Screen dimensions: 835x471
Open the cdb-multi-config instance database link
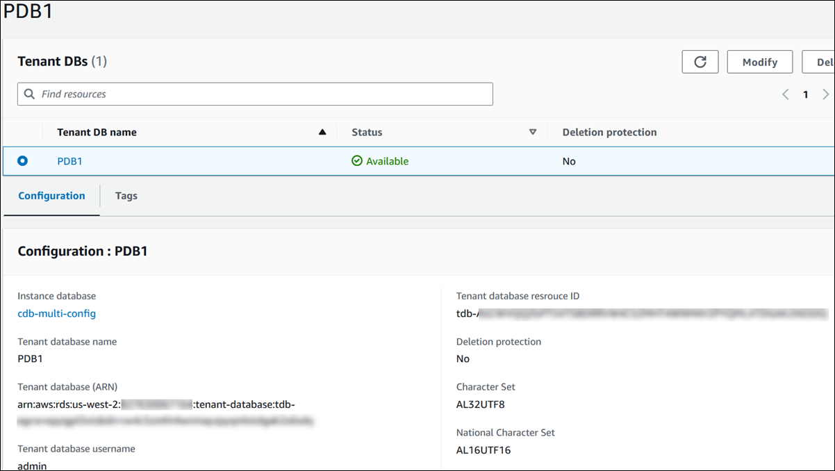[56, 313]
